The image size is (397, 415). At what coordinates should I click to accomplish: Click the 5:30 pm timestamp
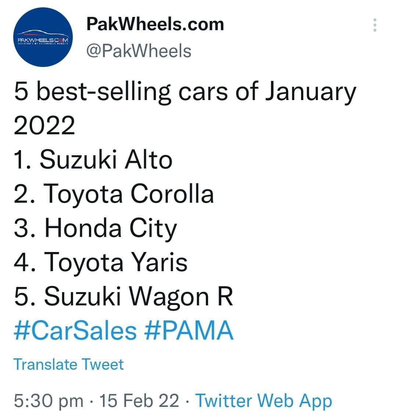49,400
